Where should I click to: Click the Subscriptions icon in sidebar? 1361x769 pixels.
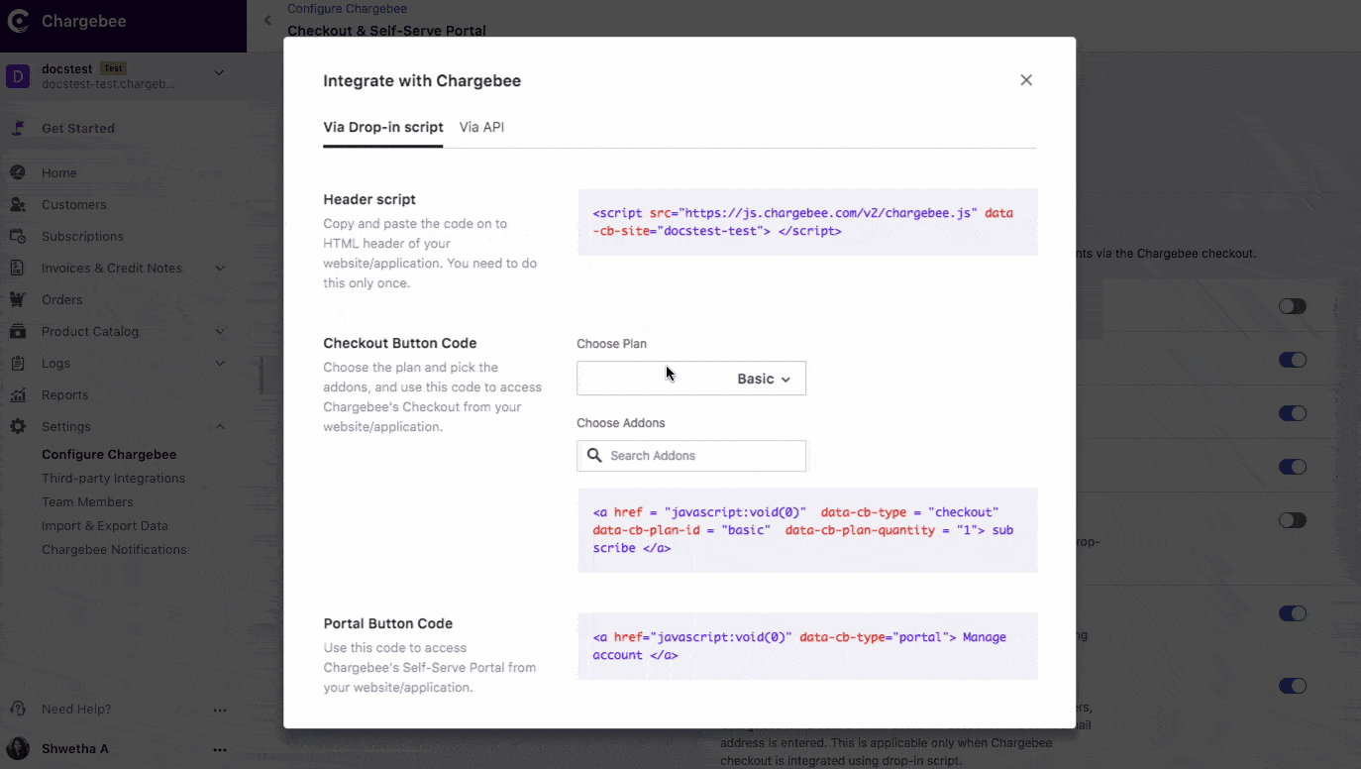(18, 236)
